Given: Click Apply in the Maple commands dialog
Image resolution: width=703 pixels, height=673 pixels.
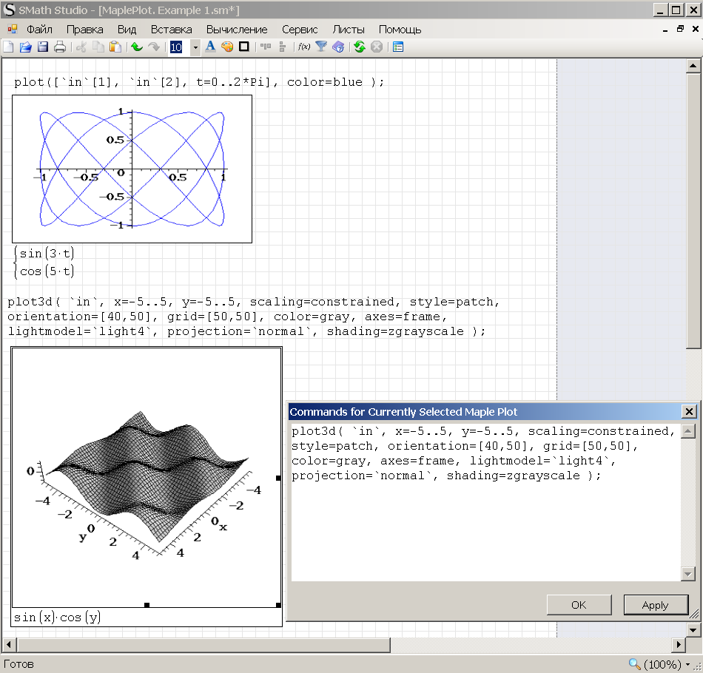Looking at the screenshot, I should (655, 605).
